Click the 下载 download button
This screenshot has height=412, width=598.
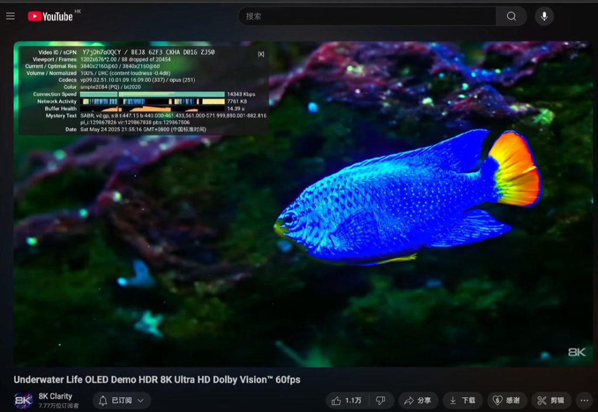(x=463, y=400)
